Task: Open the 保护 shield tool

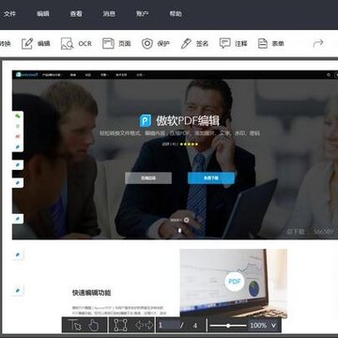Action: coord(156,43)
